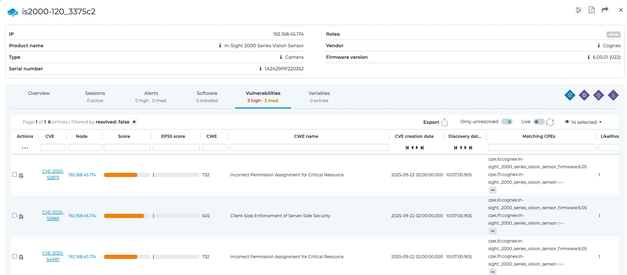This screenshot has height=275, width=627.
Task: Step to next CVE creation date
Action: click(x=417, y=148)
